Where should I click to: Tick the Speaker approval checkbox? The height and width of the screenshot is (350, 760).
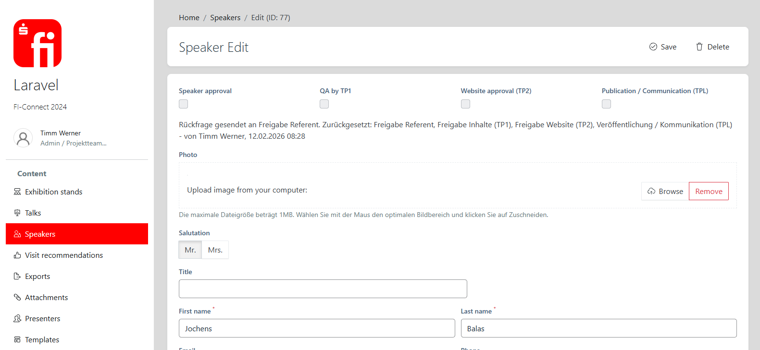183,104
